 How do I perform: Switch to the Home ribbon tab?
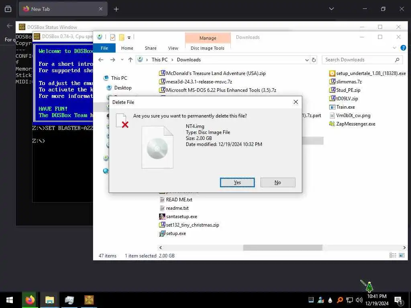pyautogui.click(x=127, y=48)
